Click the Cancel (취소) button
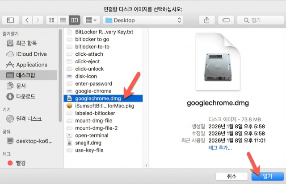Screen dimensions: 286x184 pyautogui.click(x=231, y=176)
